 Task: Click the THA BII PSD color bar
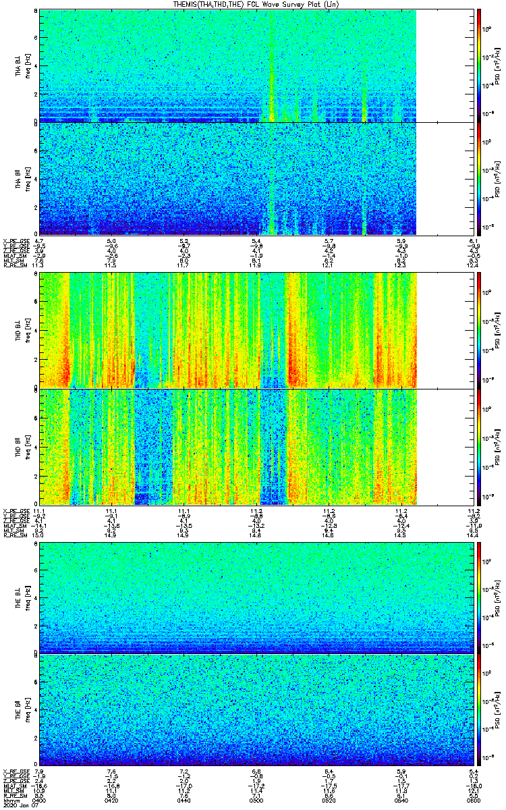coord(479,178)
